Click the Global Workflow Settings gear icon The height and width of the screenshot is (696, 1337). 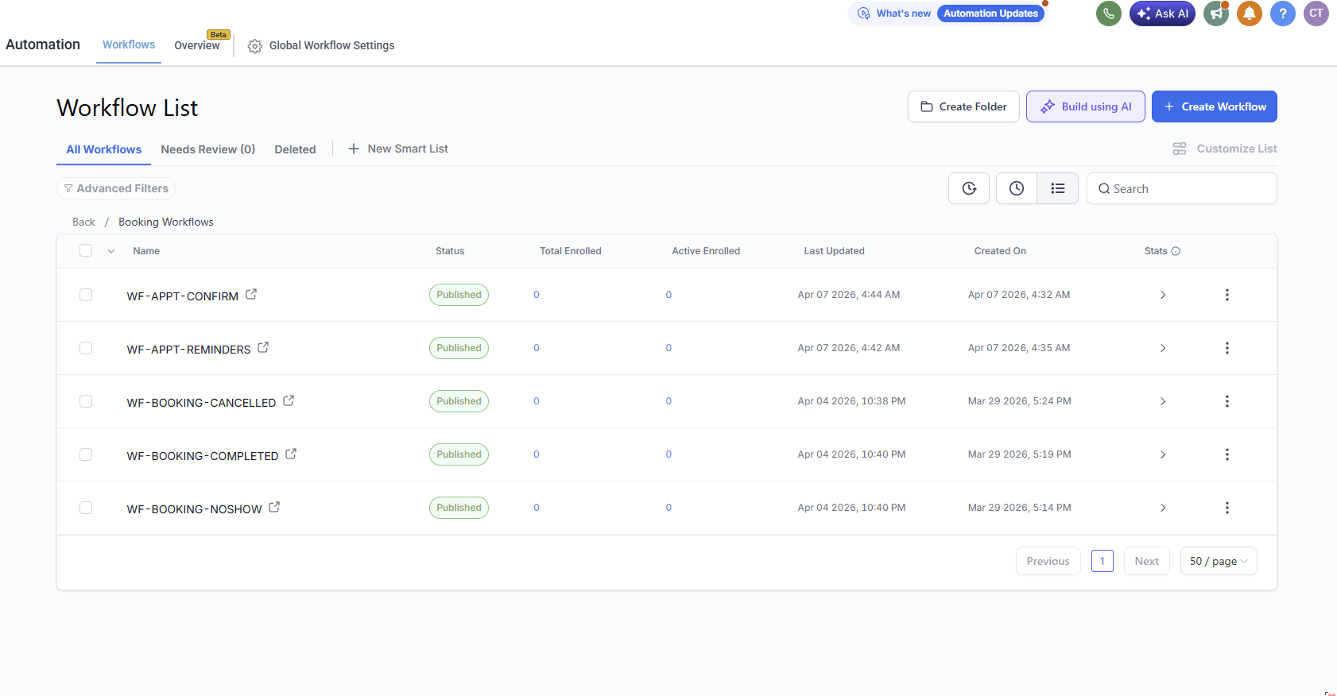click(255, 46)
